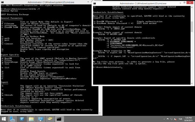
Task: Open Server Manager from the taskbar
Action: pos(12,119)
